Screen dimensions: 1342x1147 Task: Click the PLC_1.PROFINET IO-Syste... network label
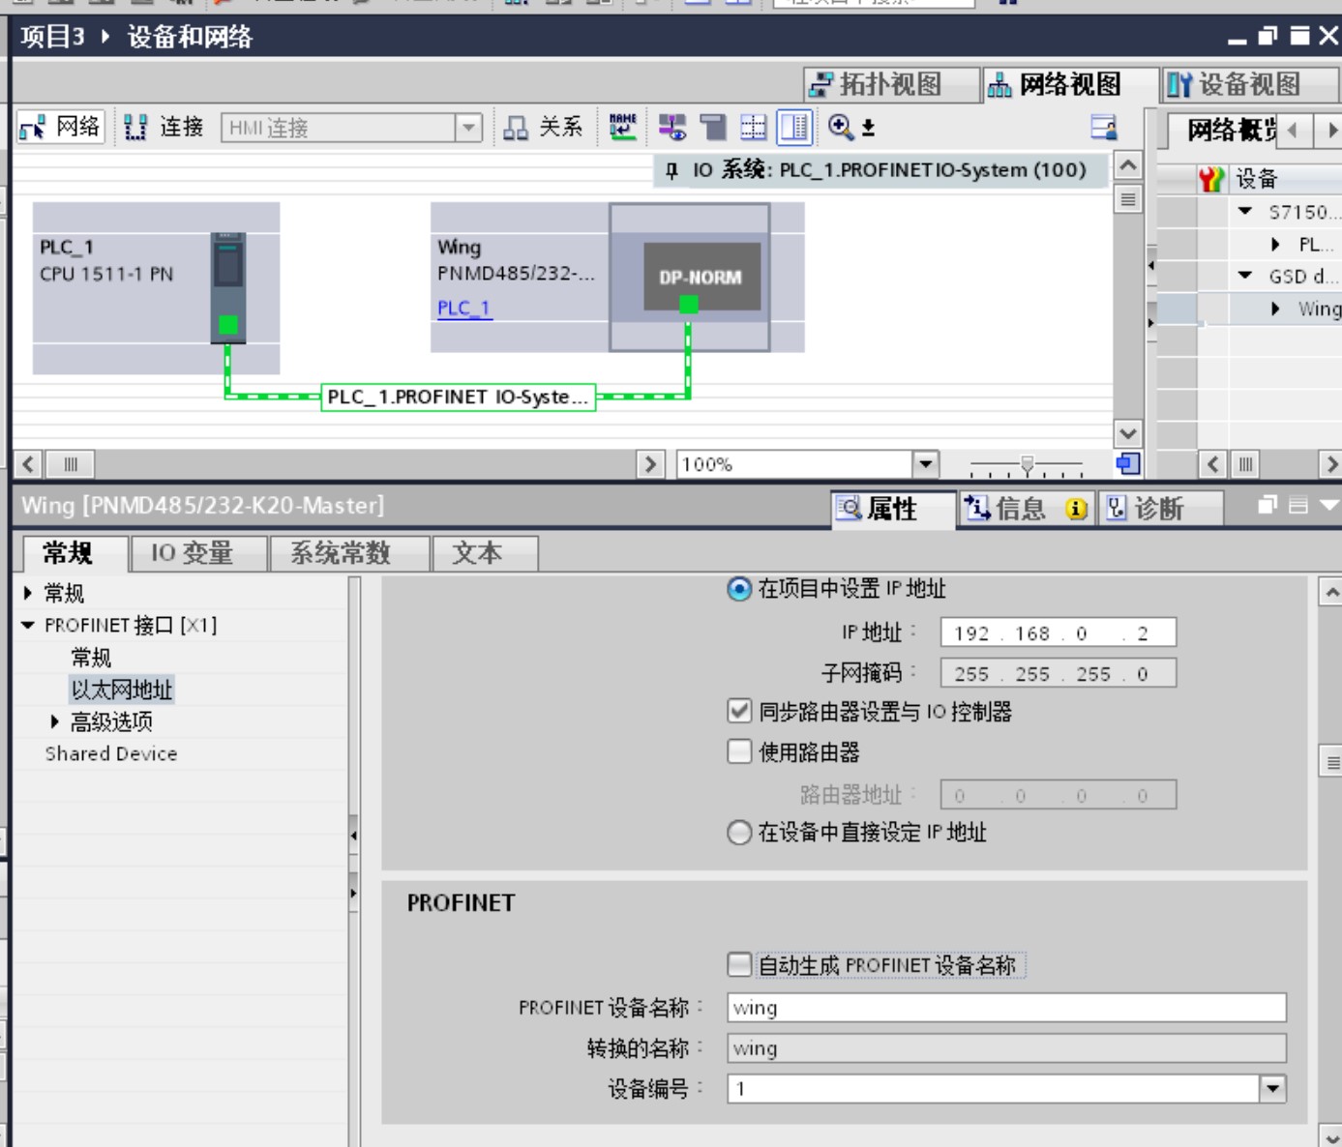click(x=458, y=397)
